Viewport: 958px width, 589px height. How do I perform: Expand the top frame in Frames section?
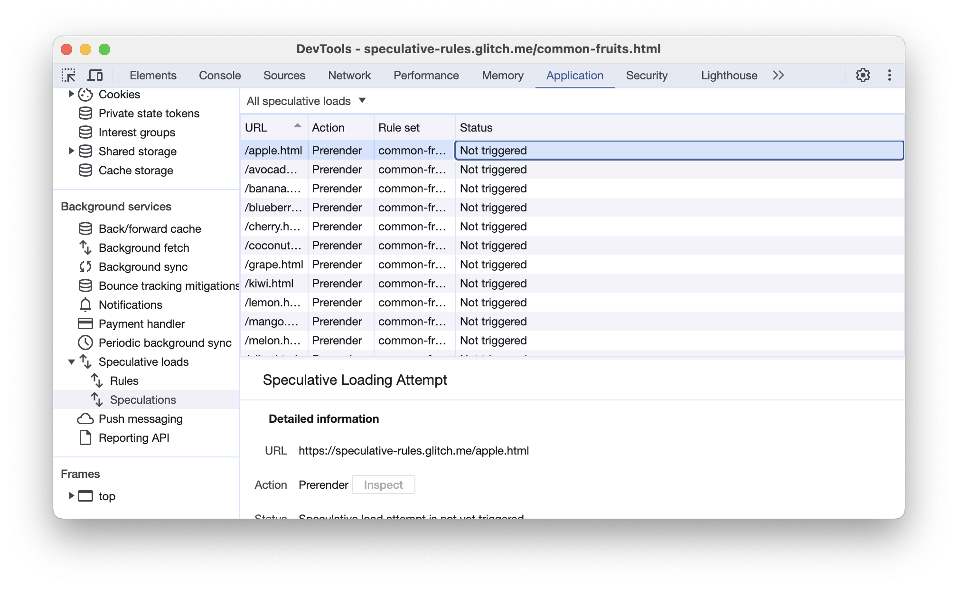tap(71, 495)
